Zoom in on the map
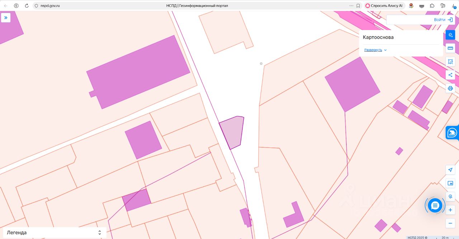Image resolution: width=459 pixels, height=239 pixels. (450, 210)
